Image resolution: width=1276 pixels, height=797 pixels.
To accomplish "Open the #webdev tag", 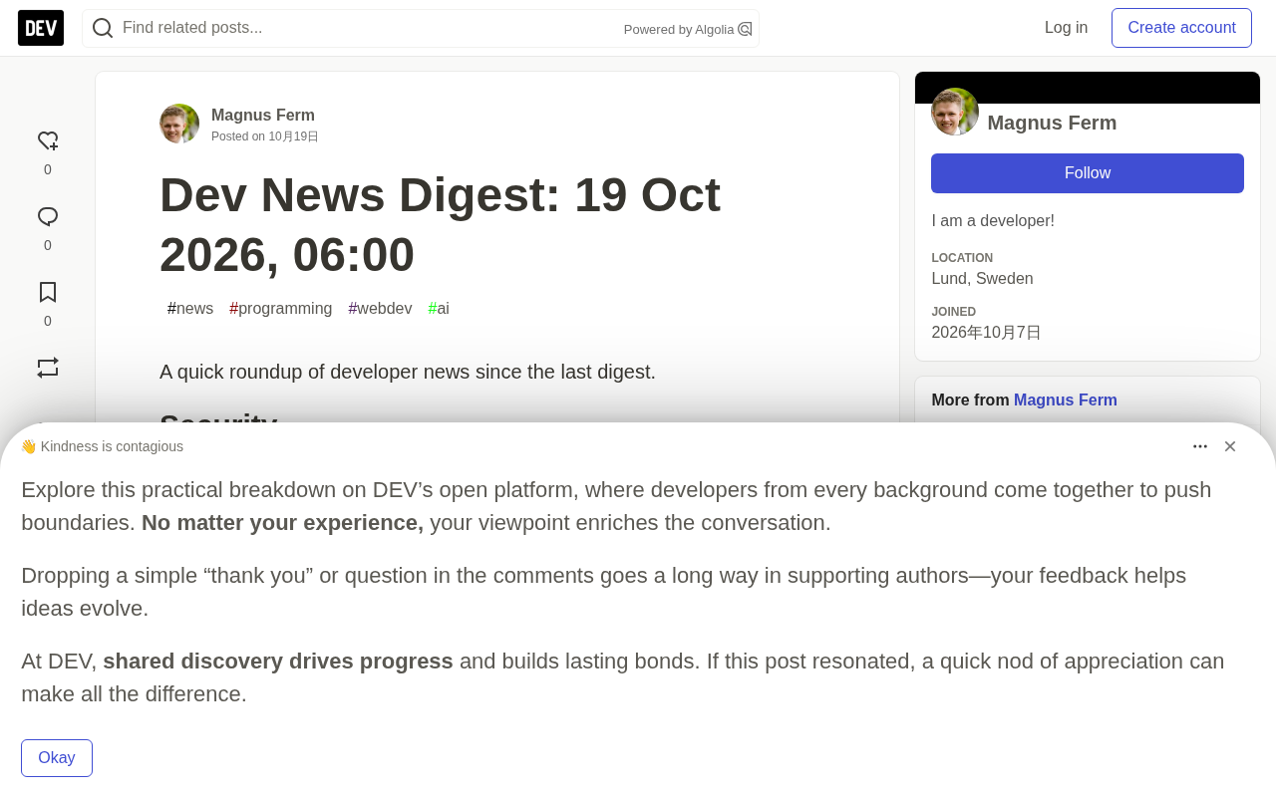I will coord(380,309).
